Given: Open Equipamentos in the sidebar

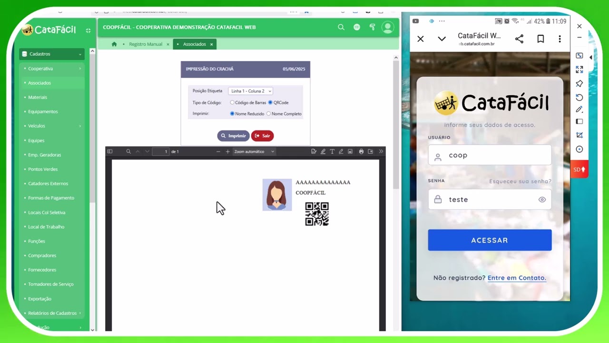Looking at the screenshot, I should (x=43, y=111).
